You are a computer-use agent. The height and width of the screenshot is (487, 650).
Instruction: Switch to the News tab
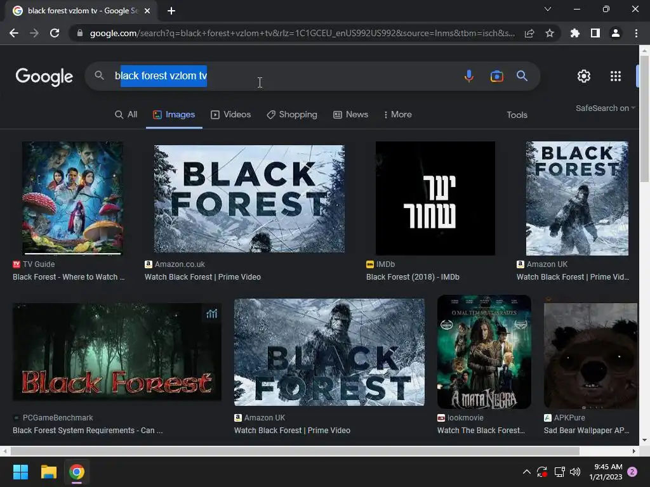(350, 115)
